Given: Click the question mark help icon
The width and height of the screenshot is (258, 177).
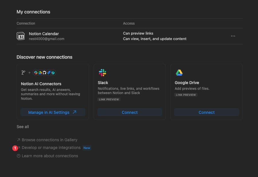Looking at the screenshot, I should (19, 156).
